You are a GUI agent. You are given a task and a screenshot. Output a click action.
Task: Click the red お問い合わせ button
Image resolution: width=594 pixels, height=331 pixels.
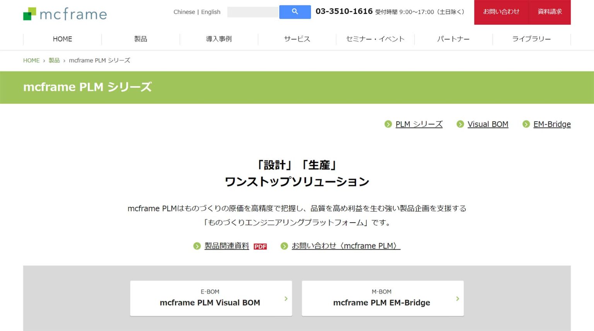point(501,12)
